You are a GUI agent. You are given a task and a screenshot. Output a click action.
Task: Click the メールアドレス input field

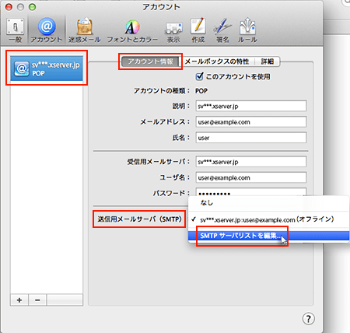tap(251, 122)
